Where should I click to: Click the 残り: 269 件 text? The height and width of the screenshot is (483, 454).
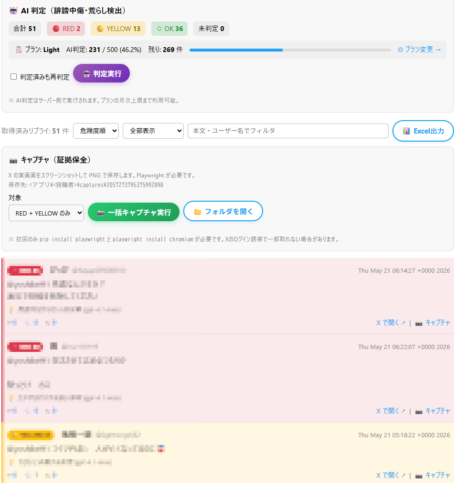(165, 50)
